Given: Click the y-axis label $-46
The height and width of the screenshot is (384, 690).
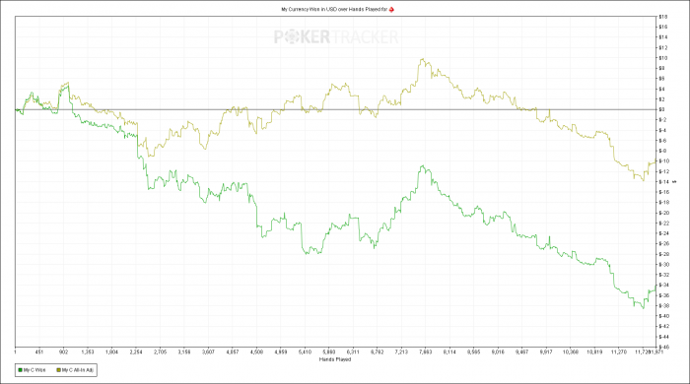Looking at the screenshot, I should pos(663,347).
